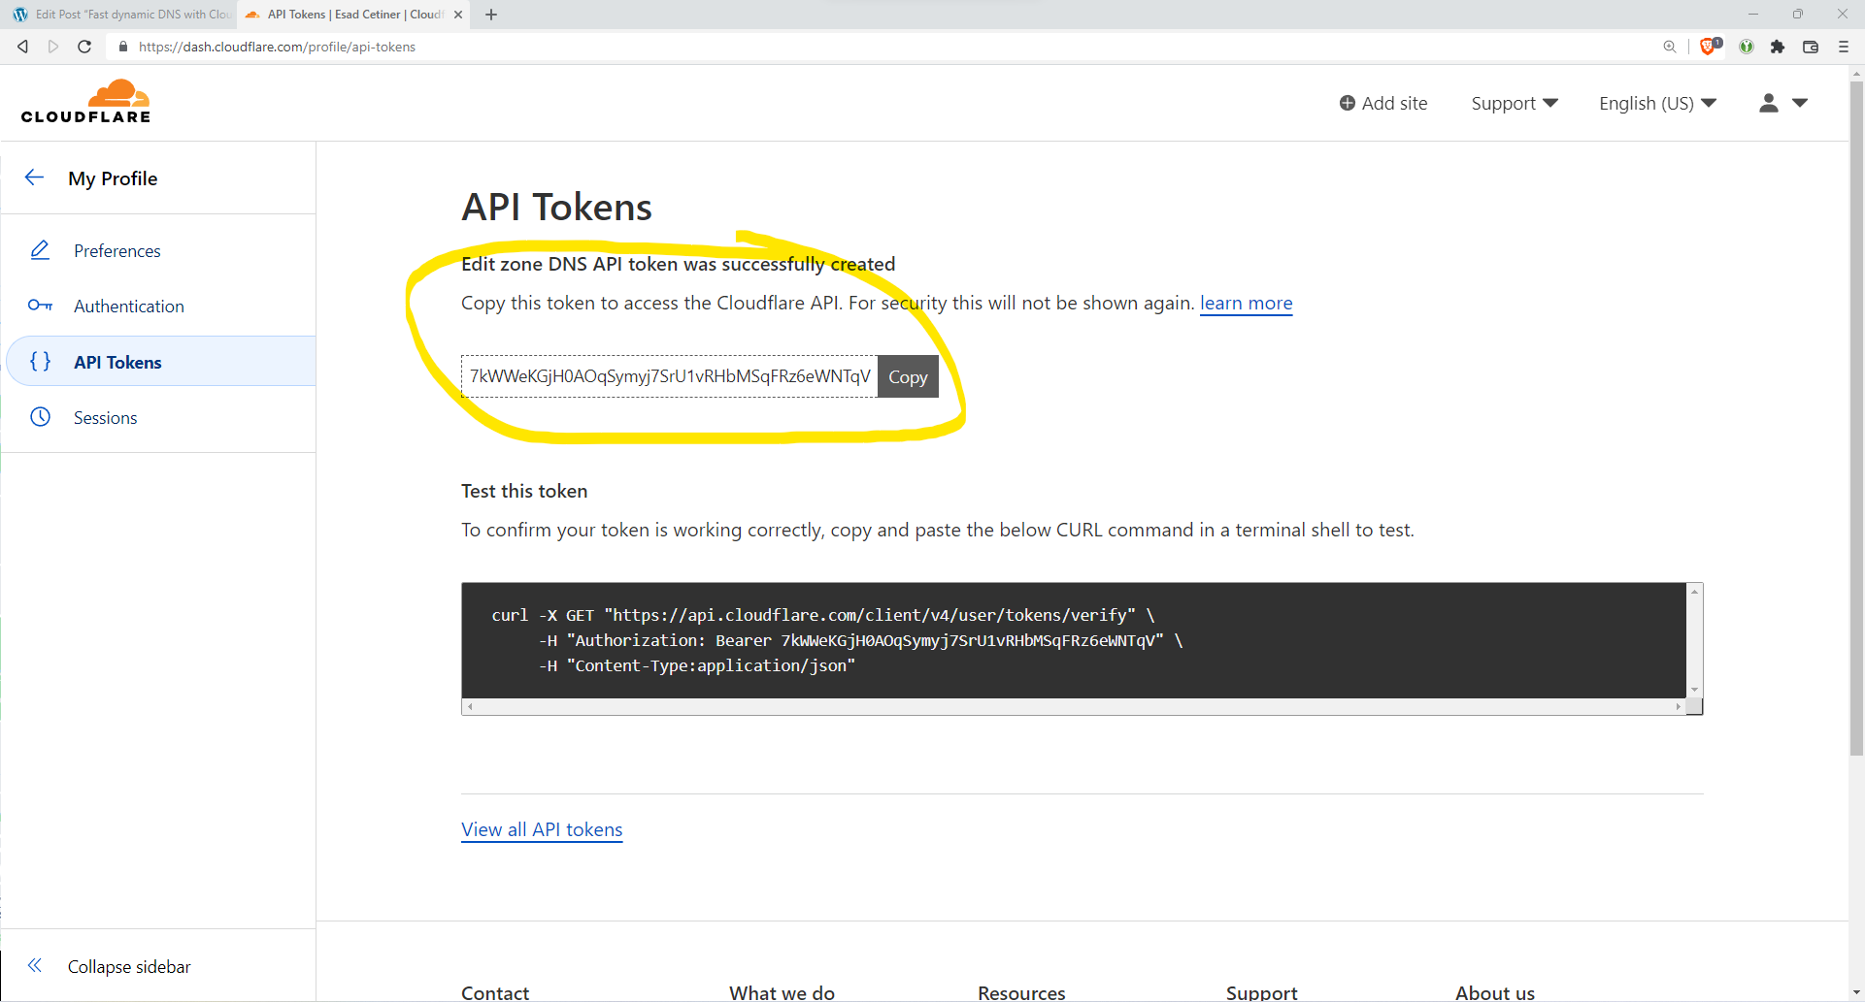Click the green extension icon
The width and height of the screenshot is (1865, 1002).
coord(1747,47)
